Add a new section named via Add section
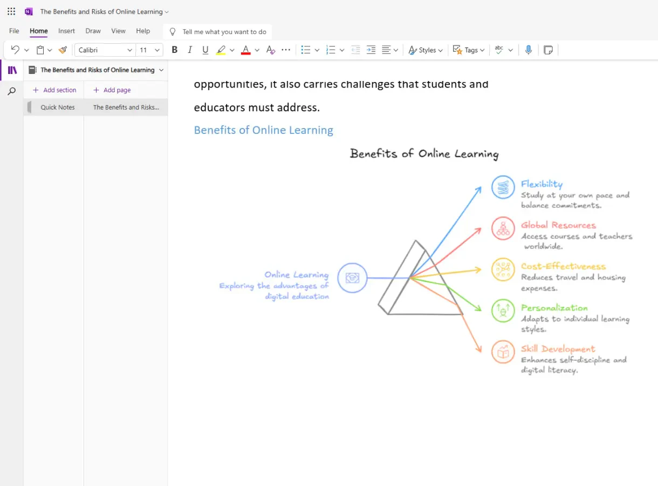 point(54,90)
